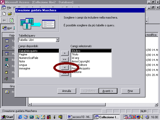
Task: Click Annulla to cancel the wizard
Action: (67, 91)
